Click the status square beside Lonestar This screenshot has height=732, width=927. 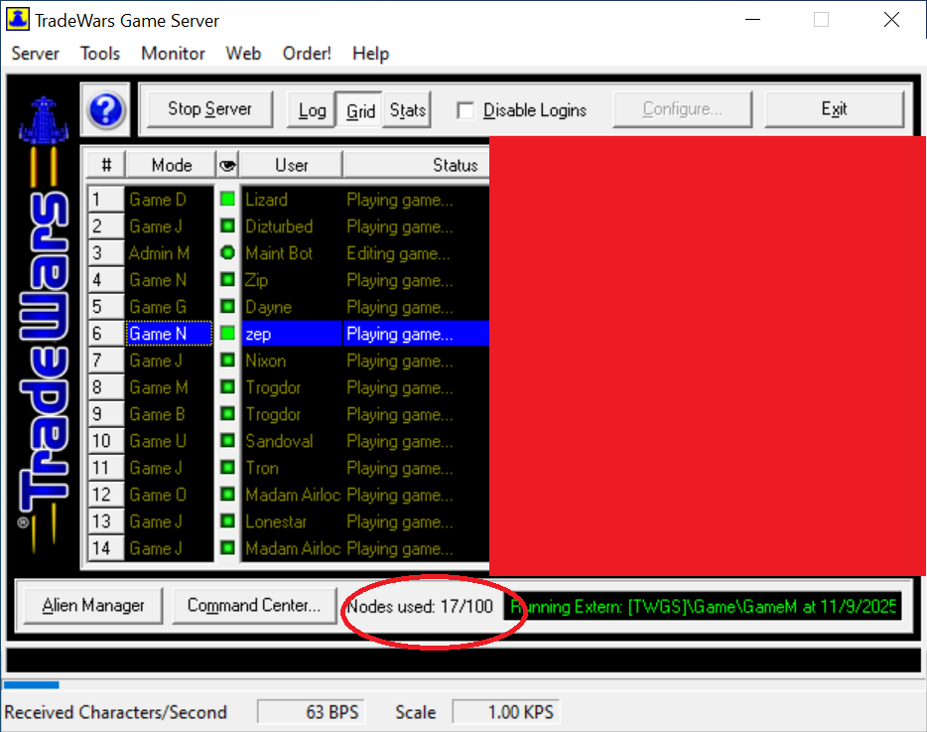coord(228,521)
